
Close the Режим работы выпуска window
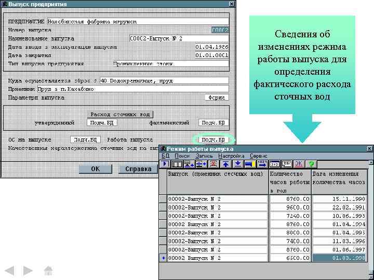[369, 149]
